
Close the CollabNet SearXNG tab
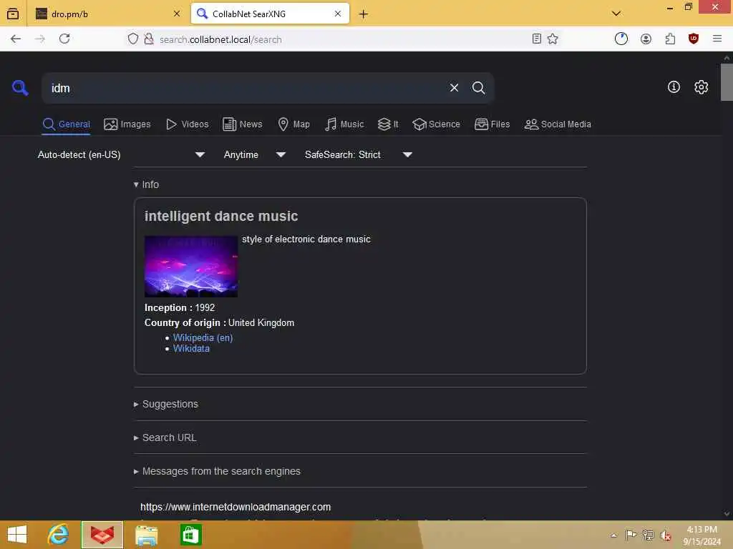click(338, 14)
